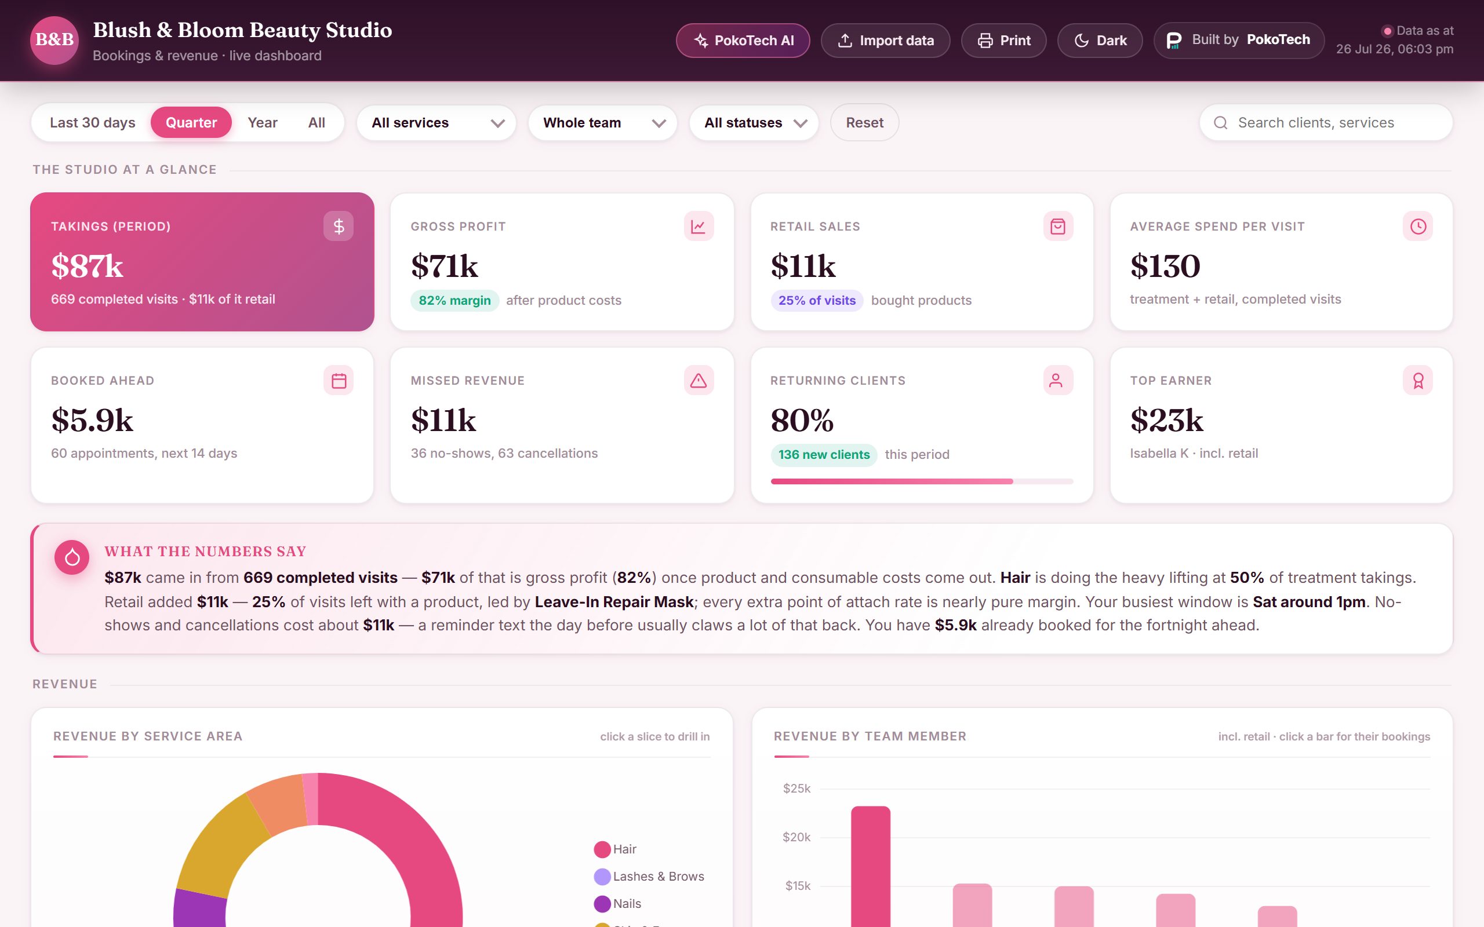Open PokoTech AI assistant
The width and height of the screenshot is (1484, 927).
(x=743, y=41)
